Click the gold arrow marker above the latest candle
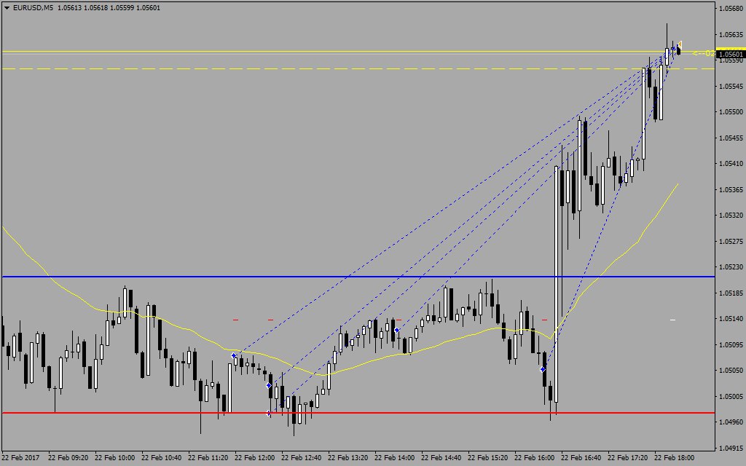 coord(679,44)
